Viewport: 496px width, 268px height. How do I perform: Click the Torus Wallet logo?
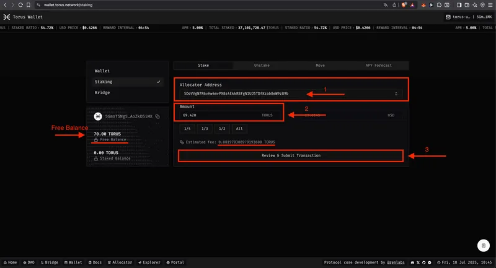(x=6, y=17)
